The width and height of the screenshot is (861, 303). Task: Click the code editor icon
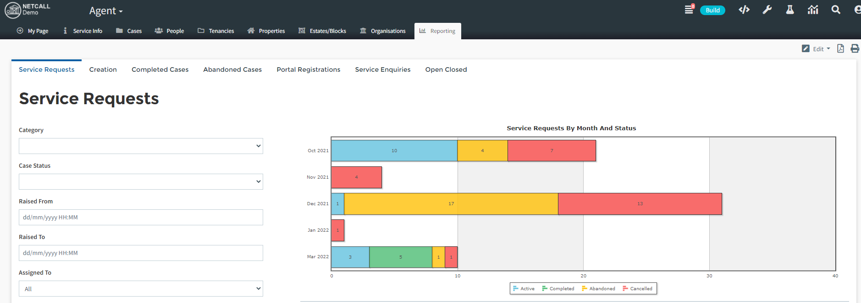(x=744, y=10)
